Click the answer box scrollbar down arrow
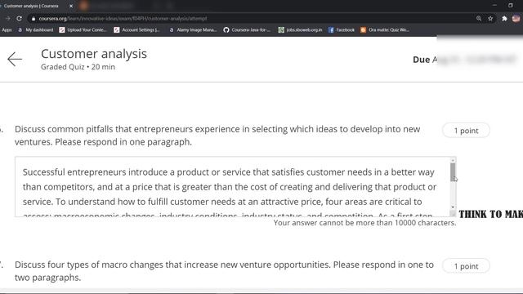This screenshot has width=523, height=294. tap(453, 207)
